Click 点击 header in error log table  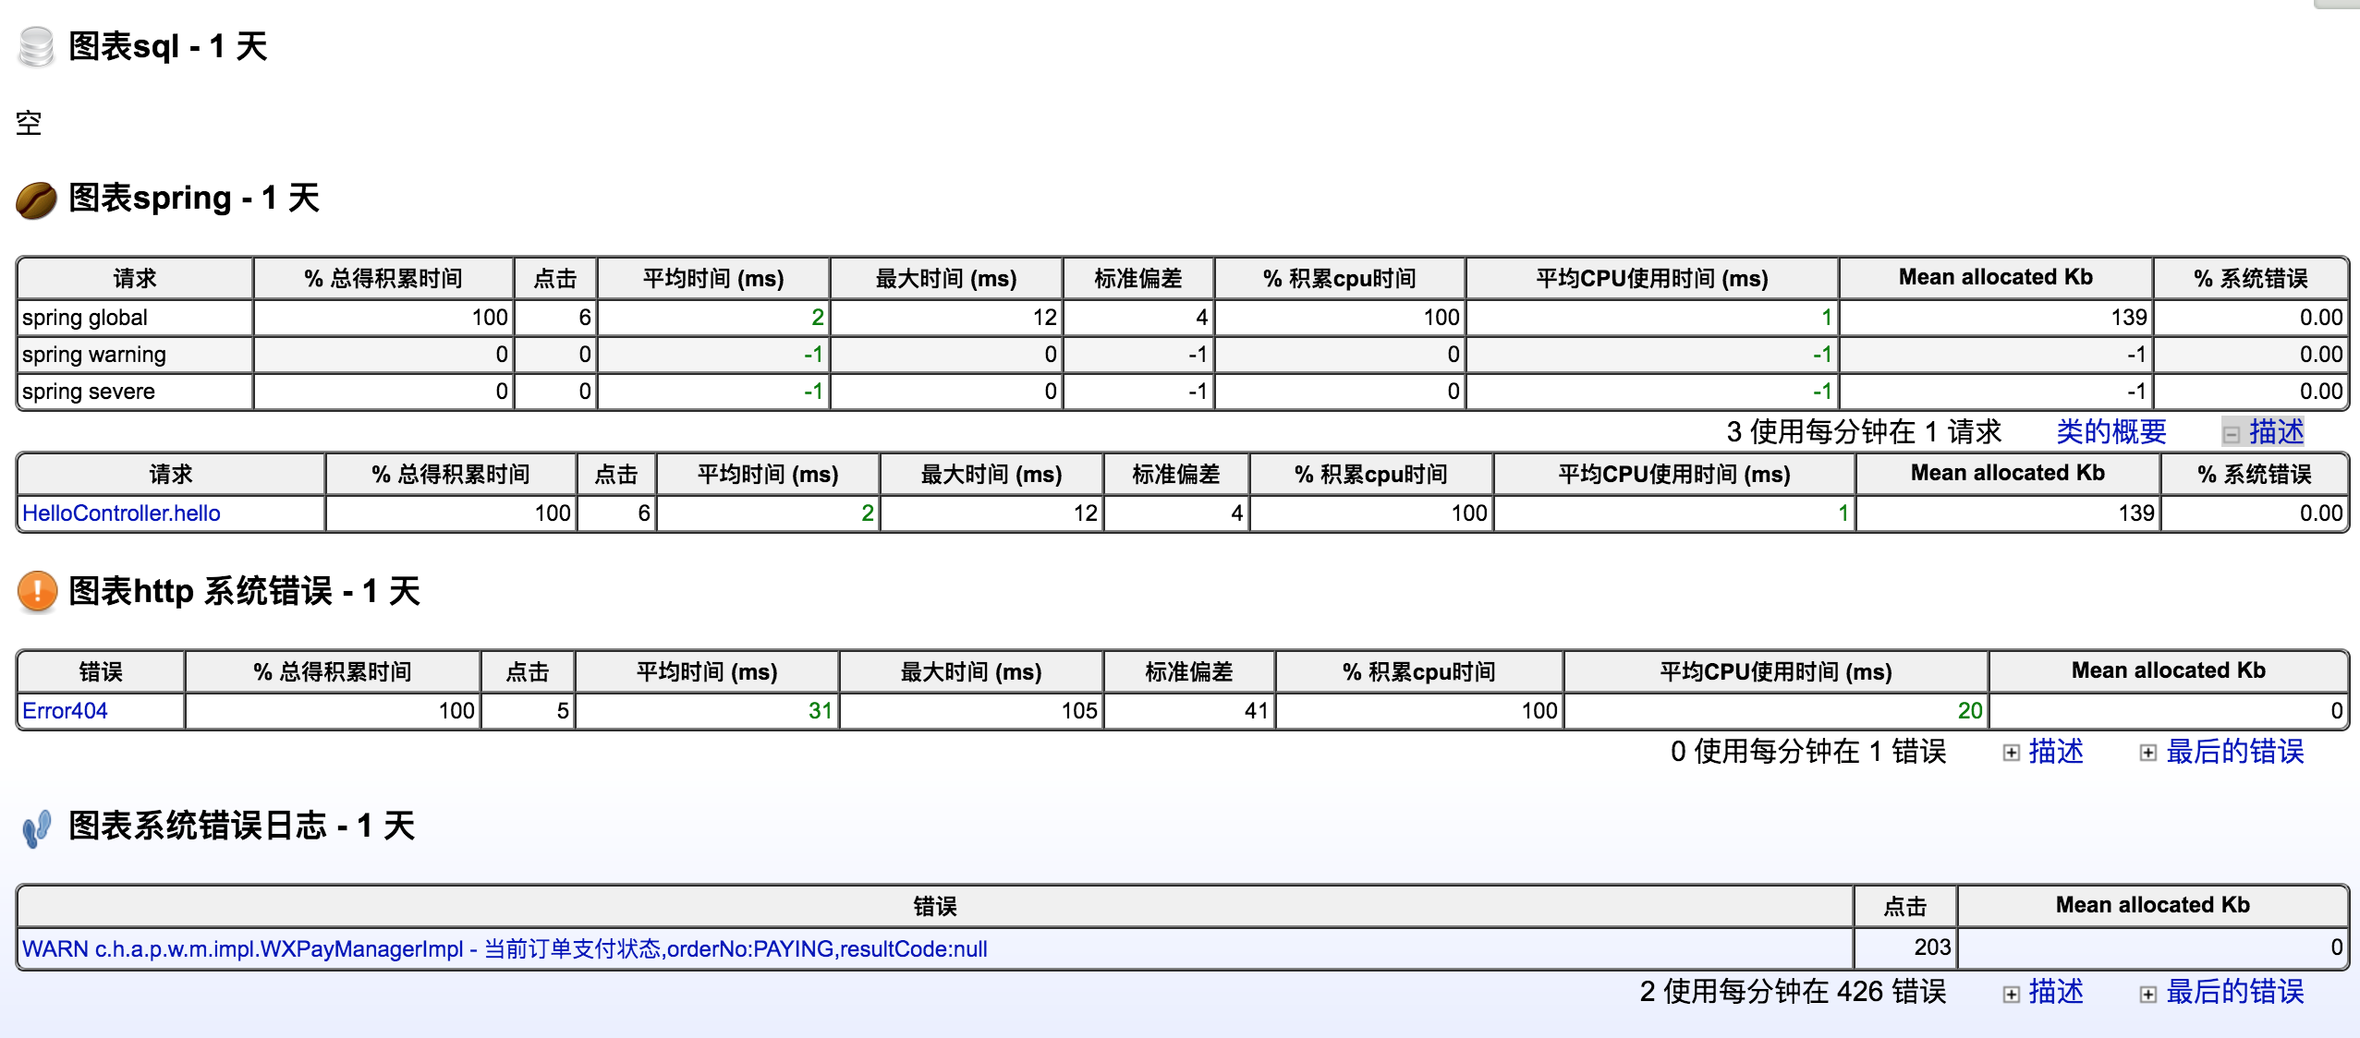[x=1905, y=906]
